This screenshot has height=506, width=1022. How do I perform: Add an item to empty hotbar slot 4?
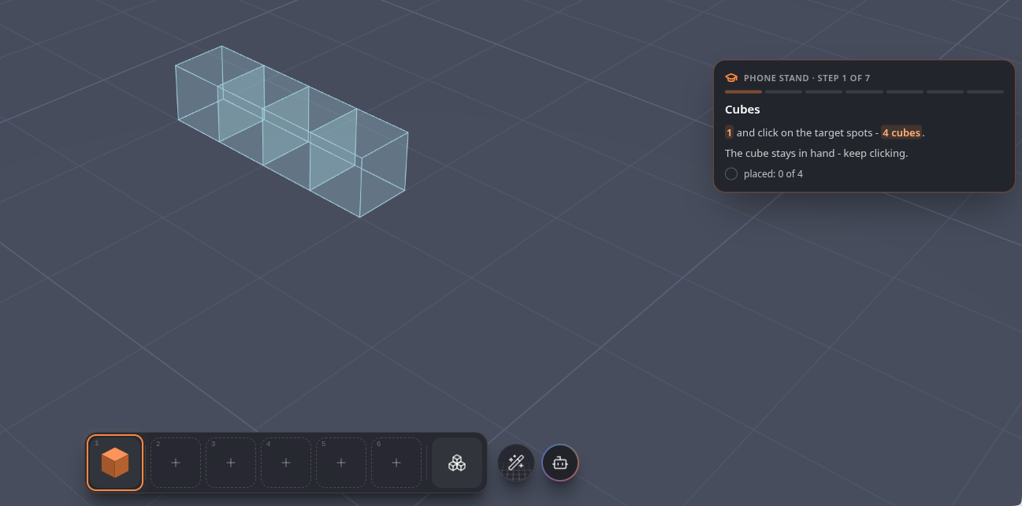click(286, 463)
